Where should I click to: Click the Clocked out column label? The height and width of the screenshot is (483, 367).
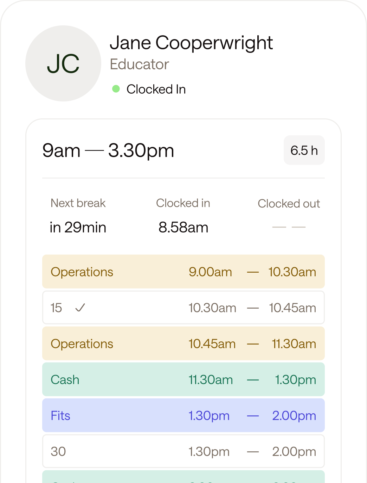coord(289,204)
